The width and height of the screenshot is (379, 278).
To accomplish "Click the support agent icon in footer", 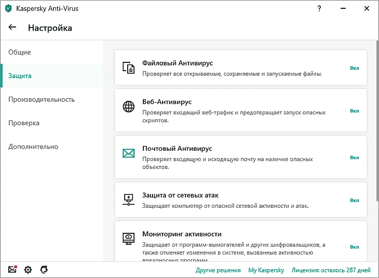I will [44, 270].
